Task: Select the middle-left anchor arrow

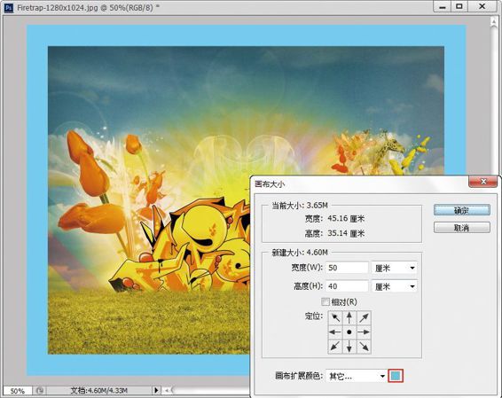Action: [335, 332]
